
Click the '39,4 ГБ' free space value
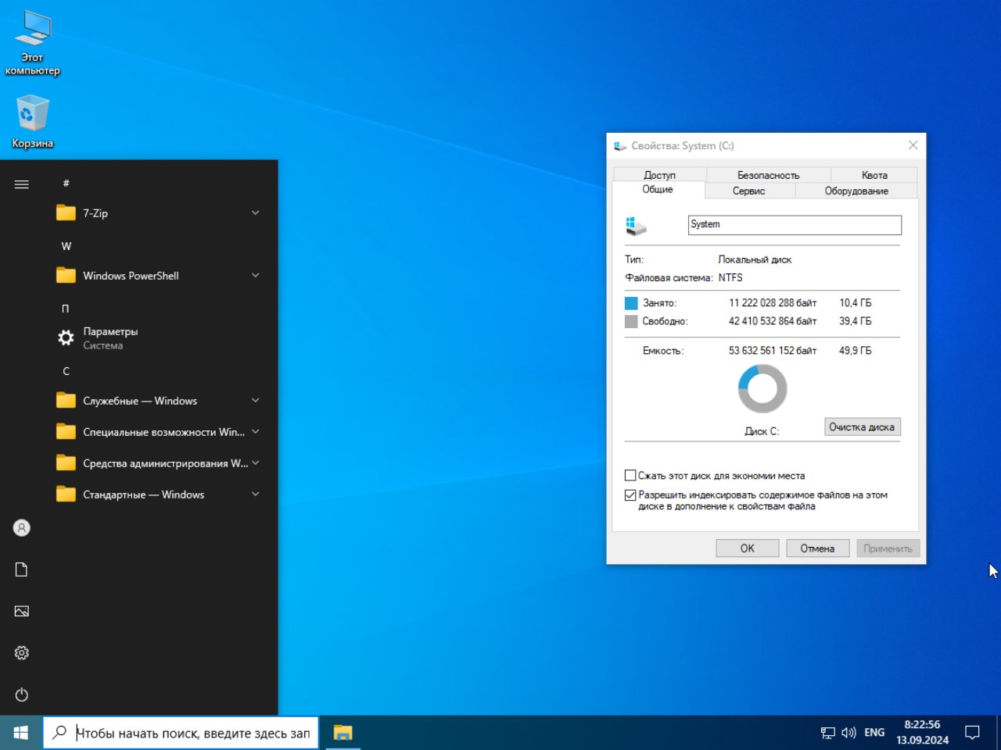(x=856, y=321)
